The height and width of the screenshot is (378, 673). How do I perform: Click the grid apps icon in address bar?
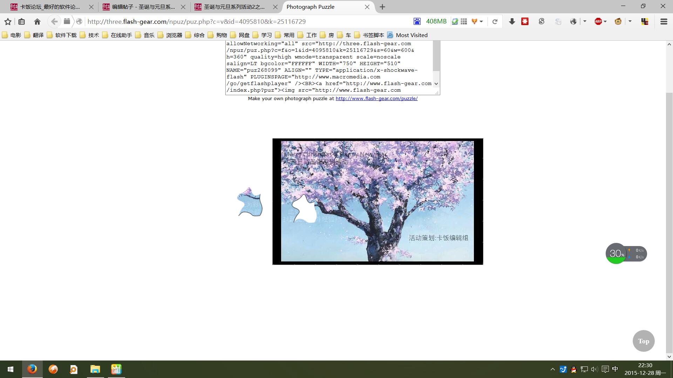pyautogui.click(x=464, y=22)
